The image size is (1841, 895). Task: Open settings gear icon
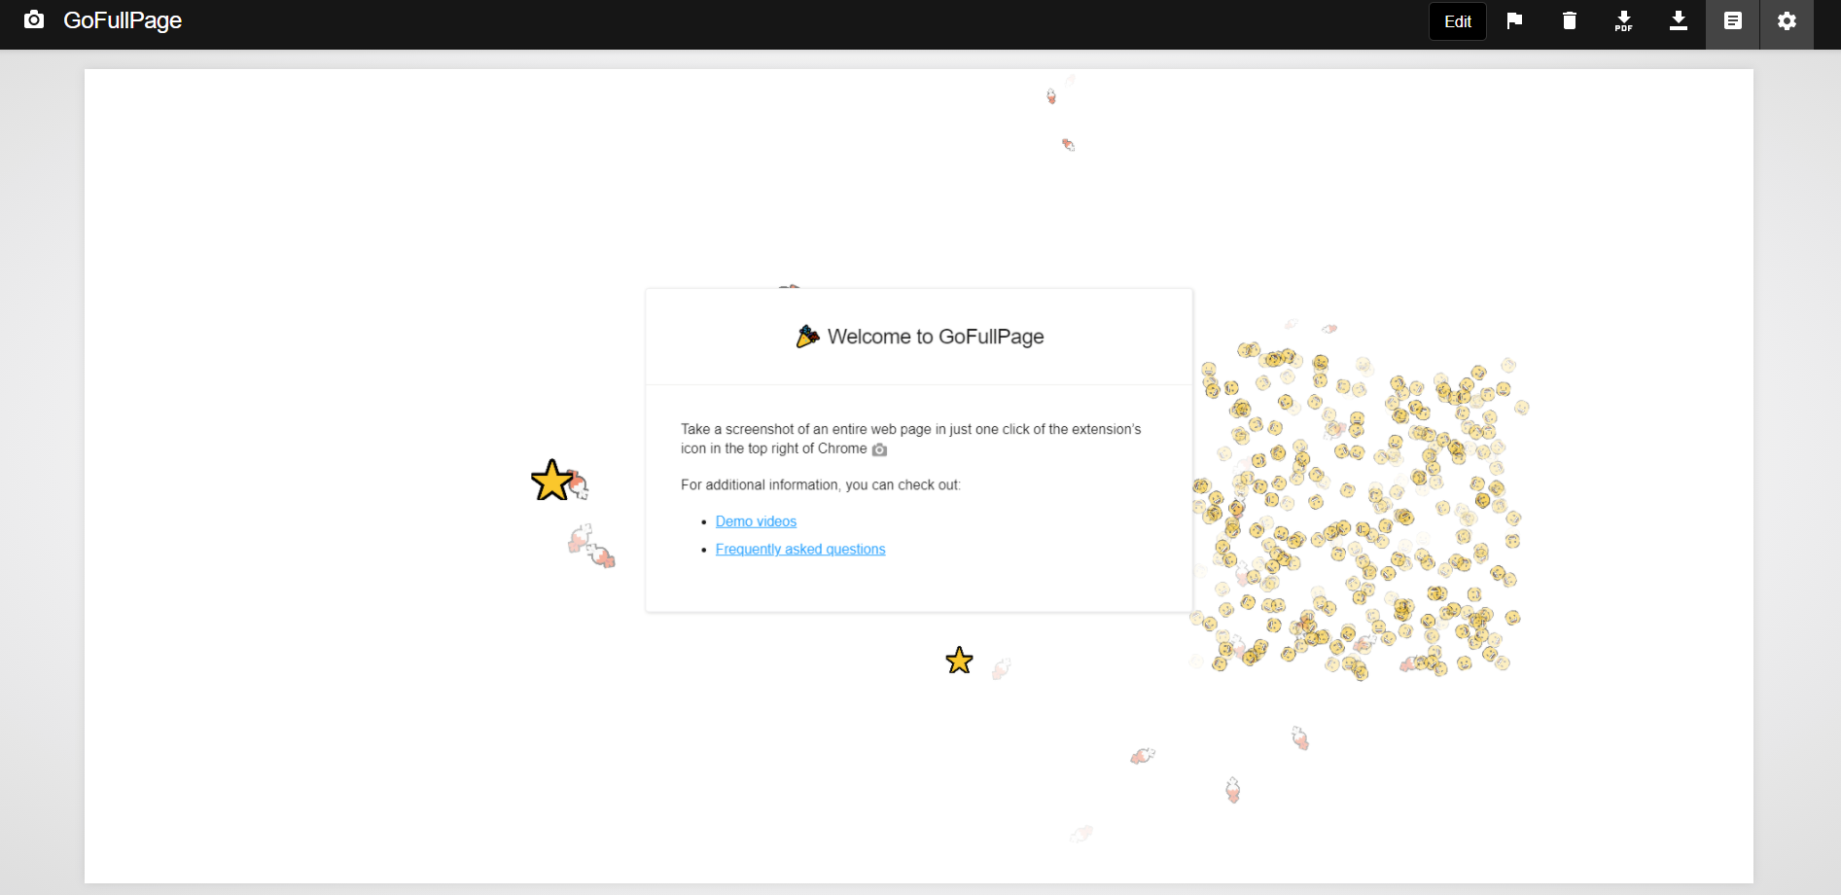(x=1787, y=20)
